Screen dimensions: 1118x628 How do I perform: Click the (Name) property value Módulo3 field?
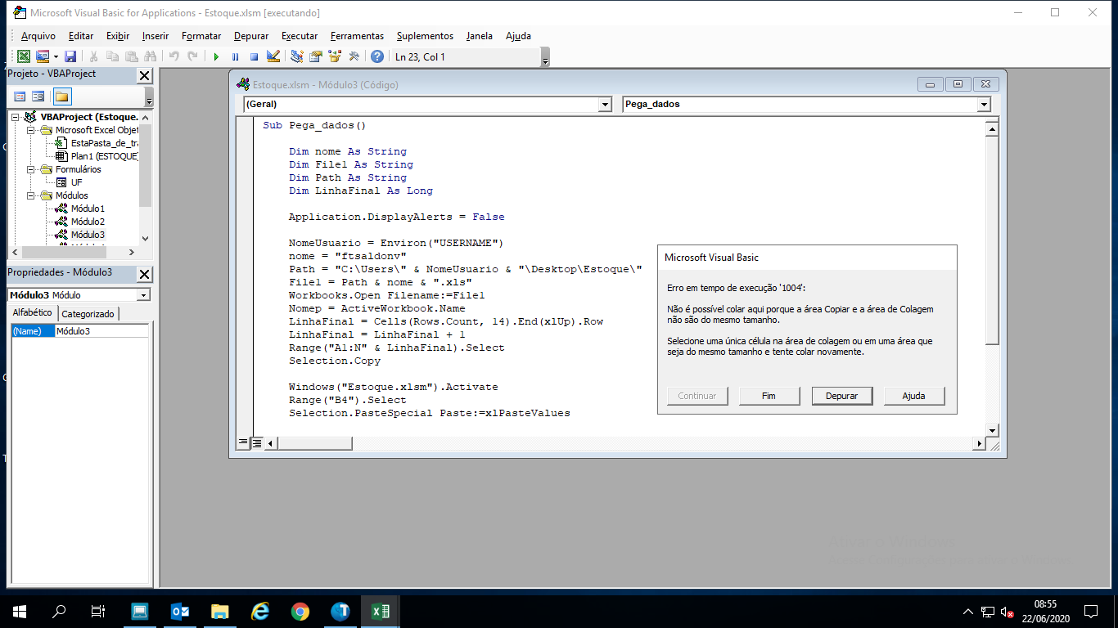pyautogui.click(x=102, y=331)
